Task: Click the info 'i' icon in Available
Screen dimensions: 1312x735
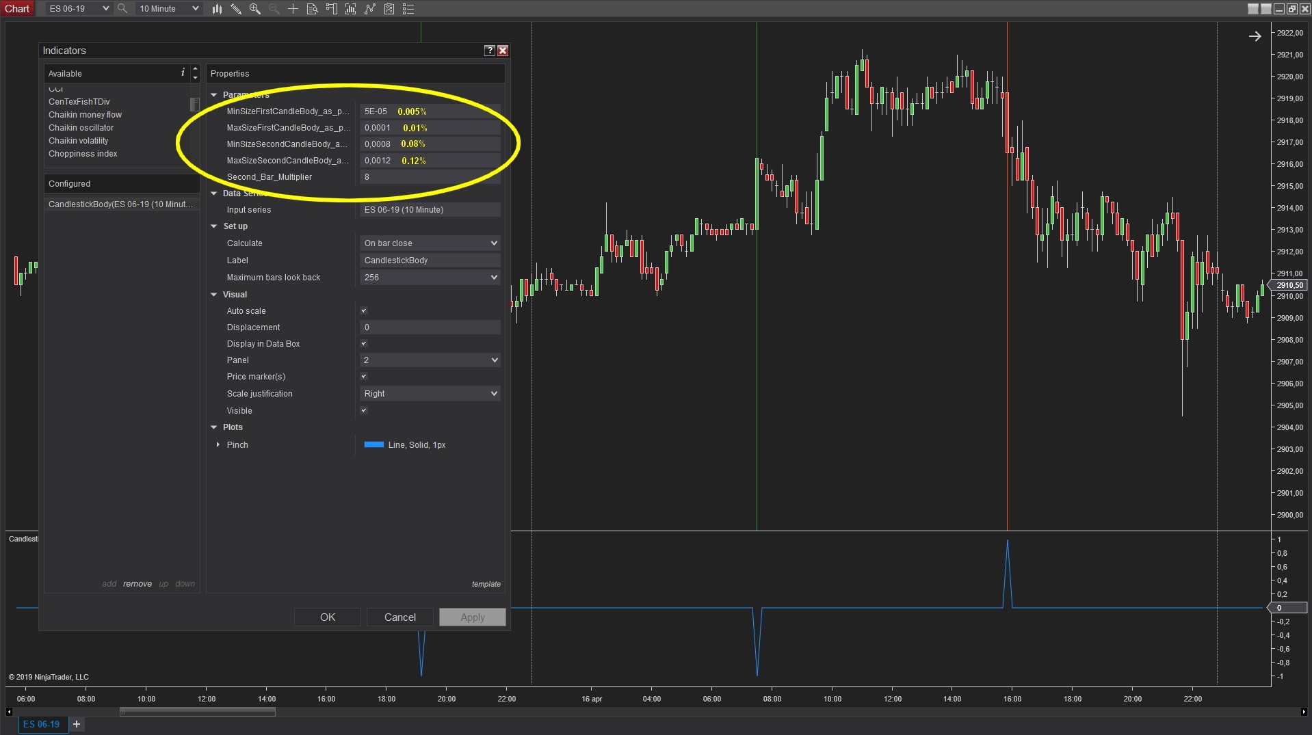Action: coord(183,72)
